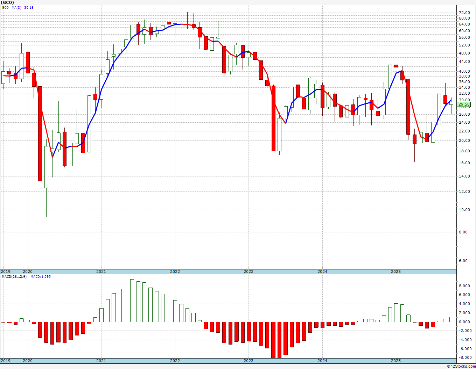Image resolution: width=476 pixels, height=369 pixels.
Task: Click 20.00 on the price axis
Action: tap(464, 140)
